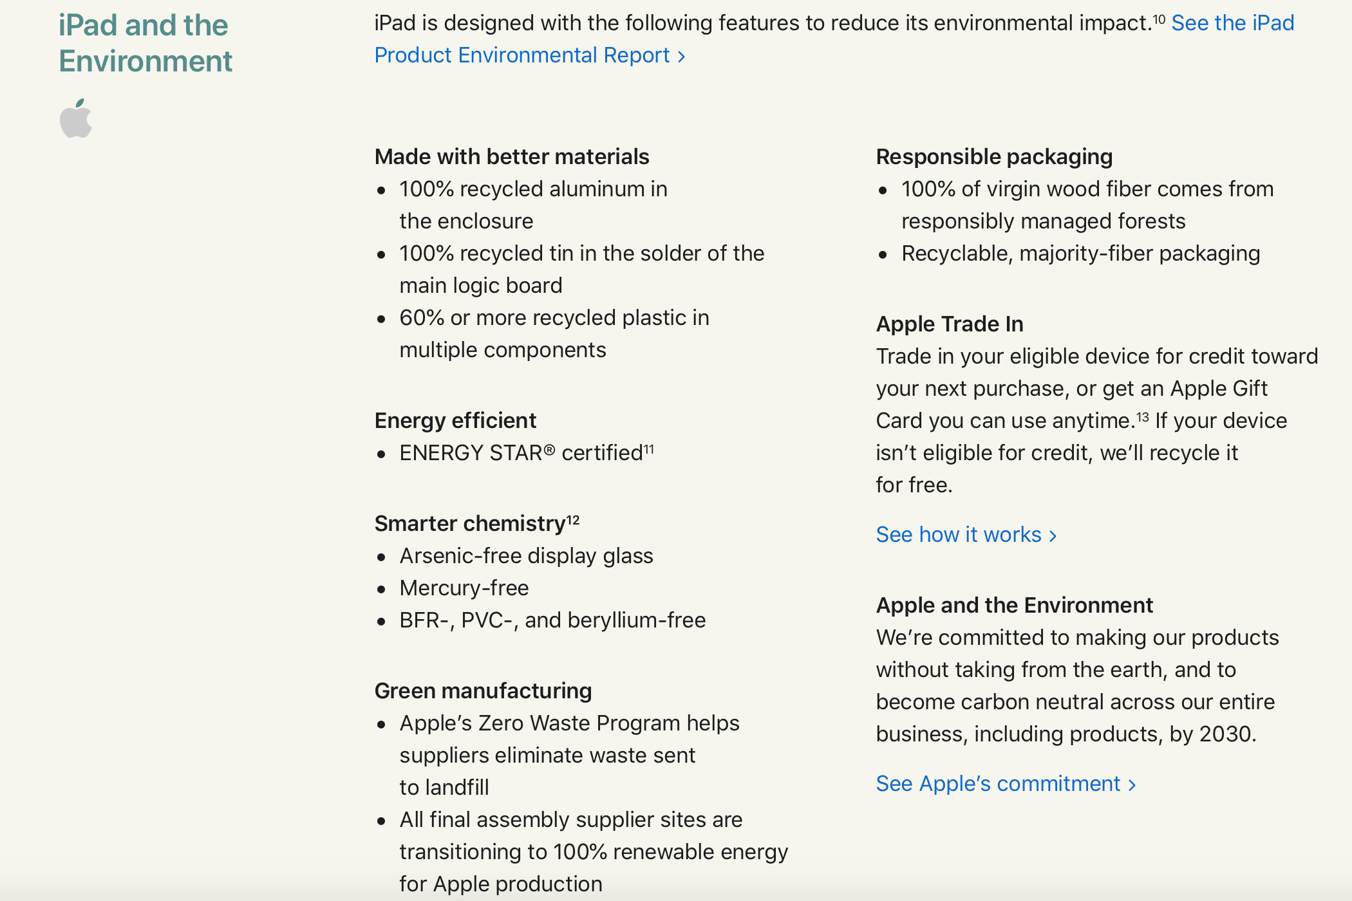This screenshot has width=1352, height=901.
Task: Click the Made with better materials heading
Action: point(512,156)
